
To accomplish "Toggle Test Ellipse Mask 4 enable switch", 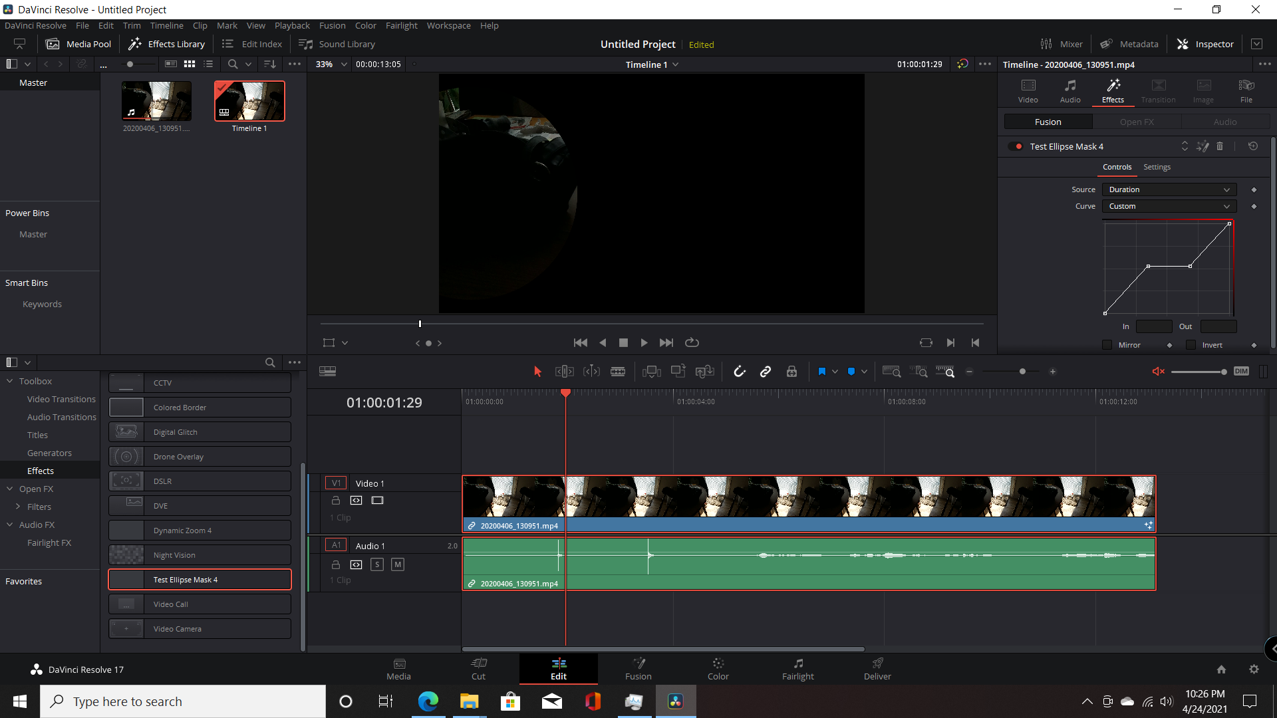I will (1015, 146).
